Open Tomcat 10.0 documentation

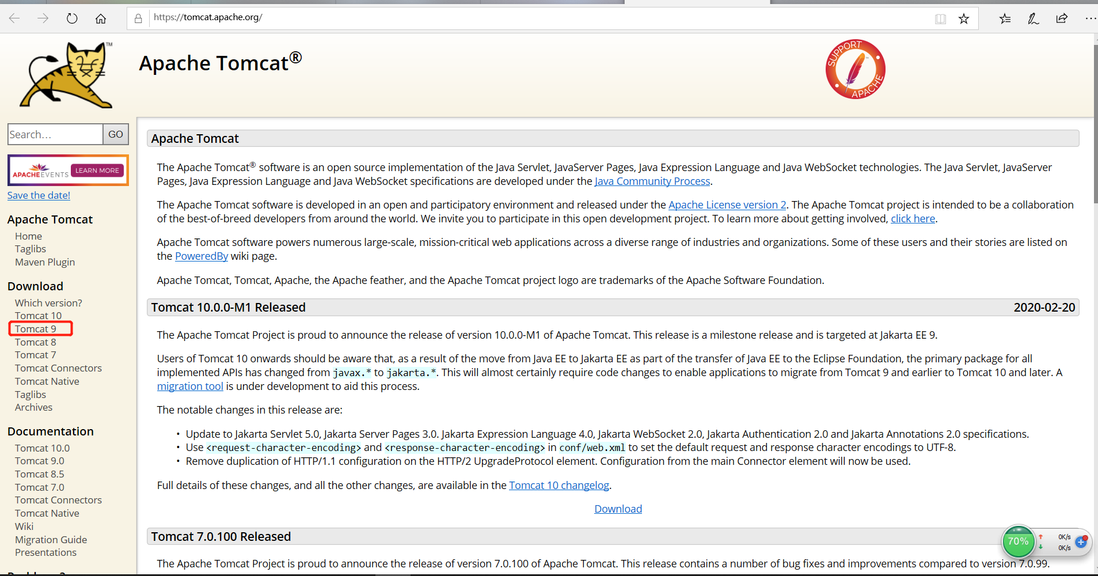pos(42,448)
